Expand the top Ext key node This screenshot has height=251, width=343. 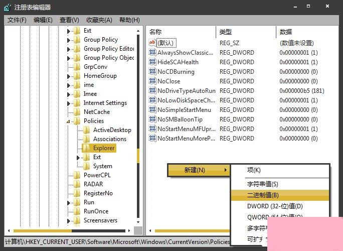tap(69, 31)
